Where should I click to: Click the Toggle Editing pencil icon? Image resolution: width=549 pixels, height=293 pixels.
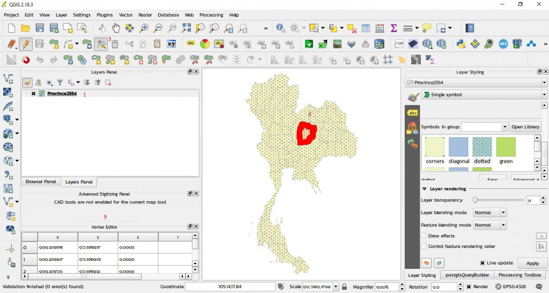pyautogui.click(x=25, y=44)
